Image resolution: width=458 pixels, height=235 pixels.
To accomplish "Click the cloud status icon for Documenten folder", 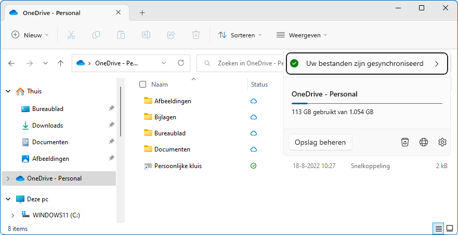I will pyautogui.click(x=254, y=149).
